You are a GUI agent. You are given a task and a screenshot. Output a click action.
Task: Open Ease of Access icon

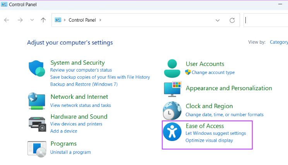pos(172,132)
